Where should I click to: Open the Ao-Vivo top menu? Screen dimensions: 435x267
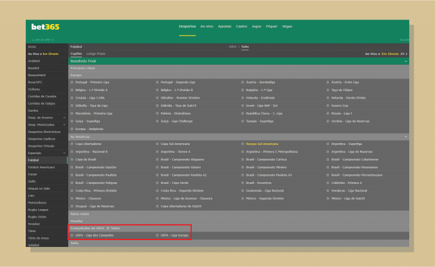[x=207, y=26]
